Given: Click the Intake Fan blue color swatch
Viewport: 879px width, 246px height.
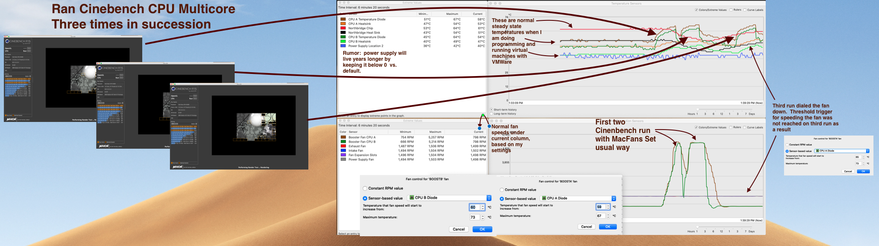Looking at the screenshot, I should pos(343,150).
